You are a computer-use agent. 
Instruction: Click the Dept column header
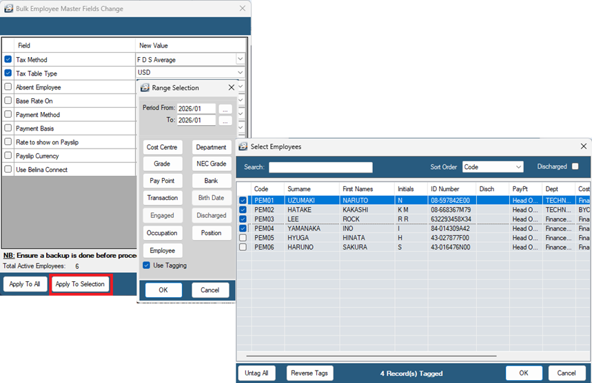click(x=559, y=188)
